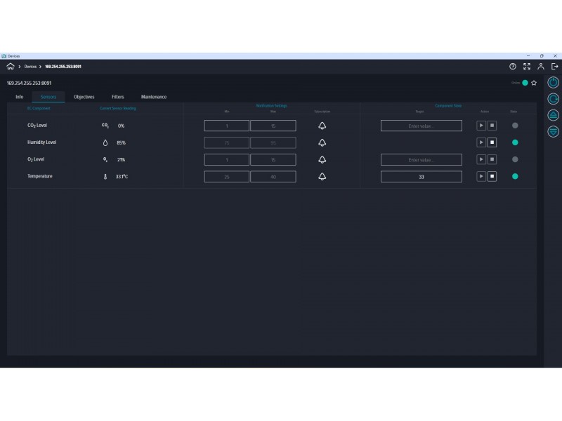Click the power button in right sidebar
Screen dimensions: 562x421
tap(553, 82)
